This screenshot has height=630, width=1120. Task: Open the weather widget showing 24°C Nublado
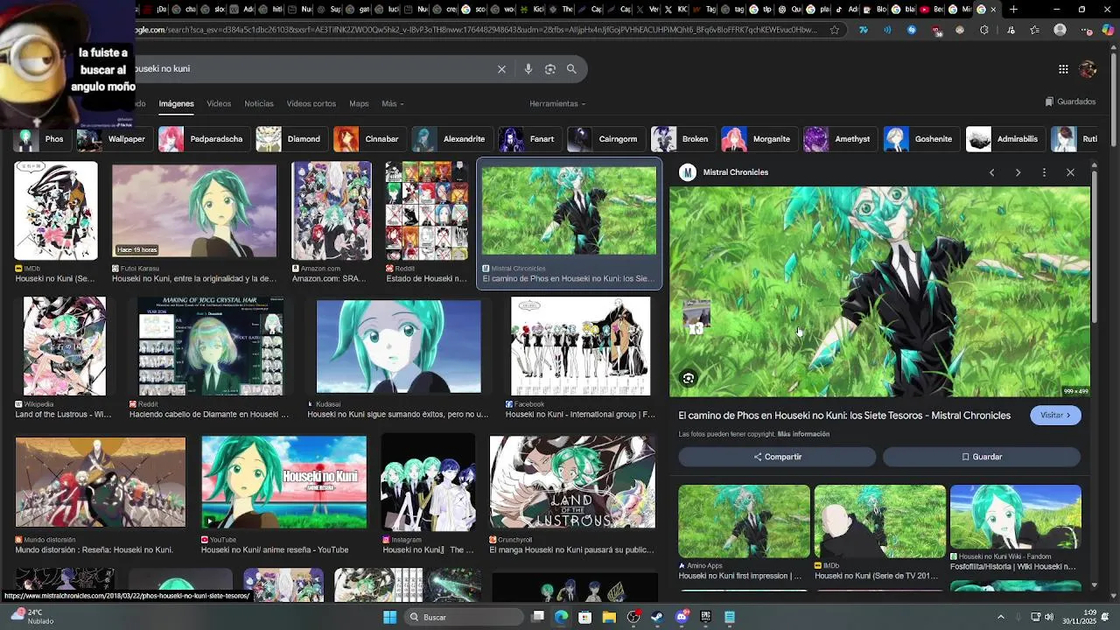click(31, 617)
